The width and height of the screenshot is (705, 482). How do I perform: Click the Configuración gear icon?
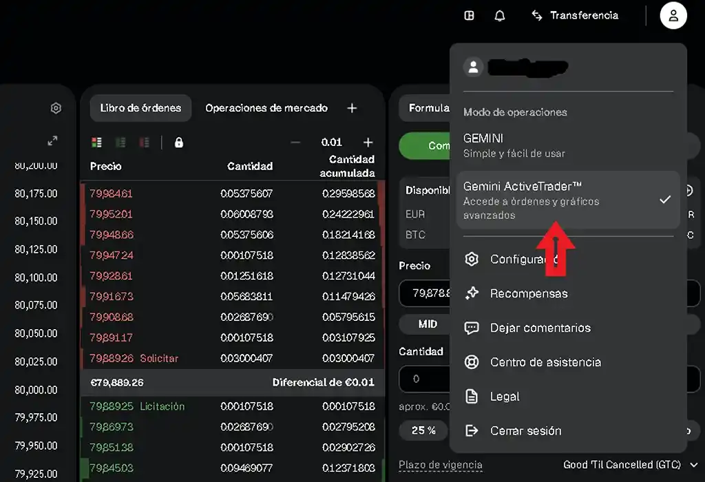pos(471,260)
